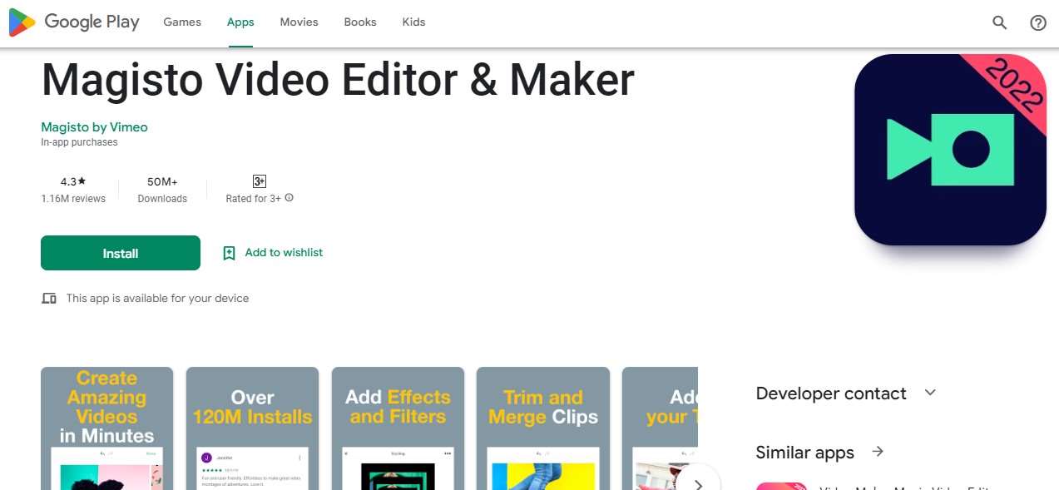Click the device availability icon
The image size is (1059, 490).
pos(49,299)
